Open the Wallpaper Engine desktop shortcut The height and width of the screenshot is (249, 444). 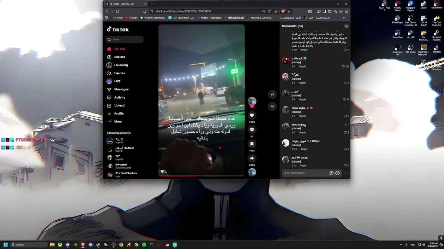(410, 6)
